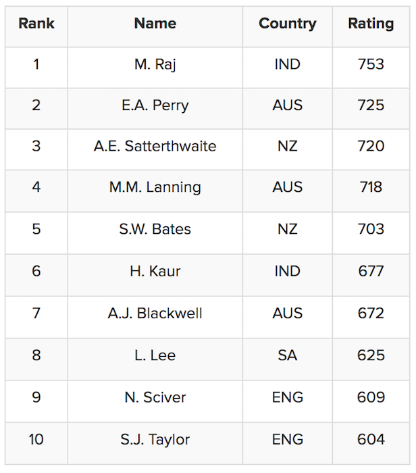Click the Rating column header

tap(371, 24)
